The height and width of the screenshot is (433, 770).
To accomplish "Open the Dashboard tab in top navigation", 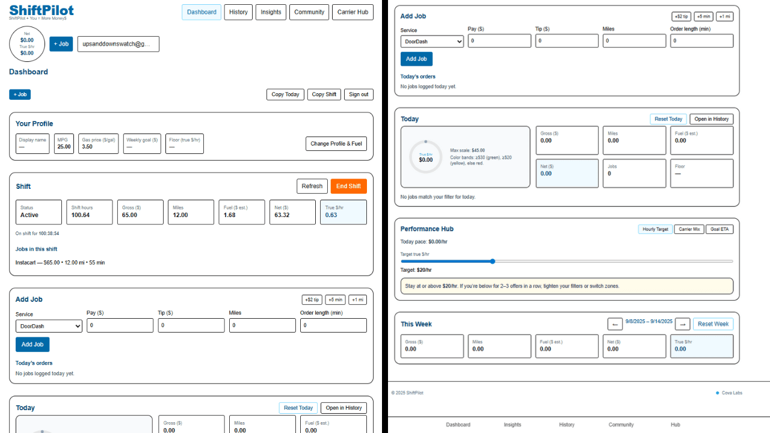I will pyautogui.click(x=202, y=12).
